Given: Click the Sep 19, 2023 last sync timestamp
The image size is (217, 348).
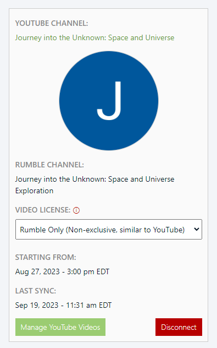Looking at the screenshot, I should [x=63, y=306].
